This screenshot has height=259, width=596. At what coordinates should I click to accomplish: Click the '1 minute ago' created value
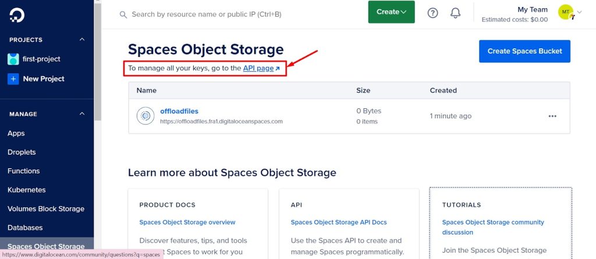451,116
